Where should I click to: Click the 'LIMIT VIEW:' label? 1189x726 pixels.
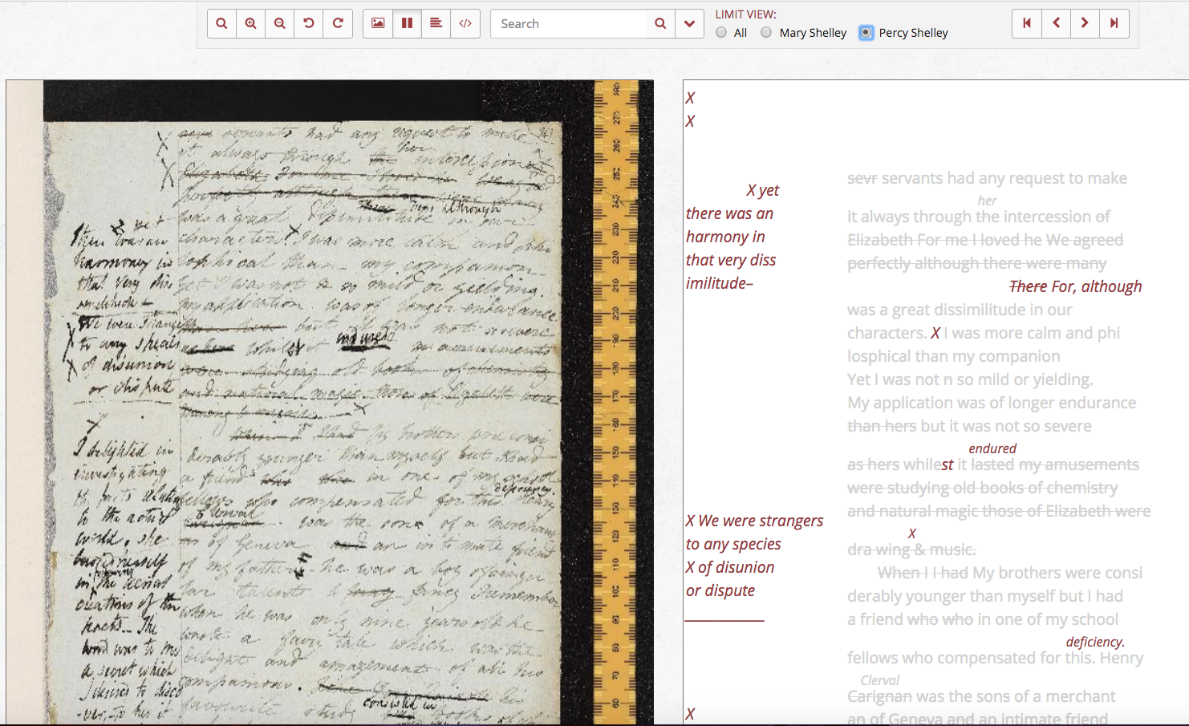coord(745,14)
